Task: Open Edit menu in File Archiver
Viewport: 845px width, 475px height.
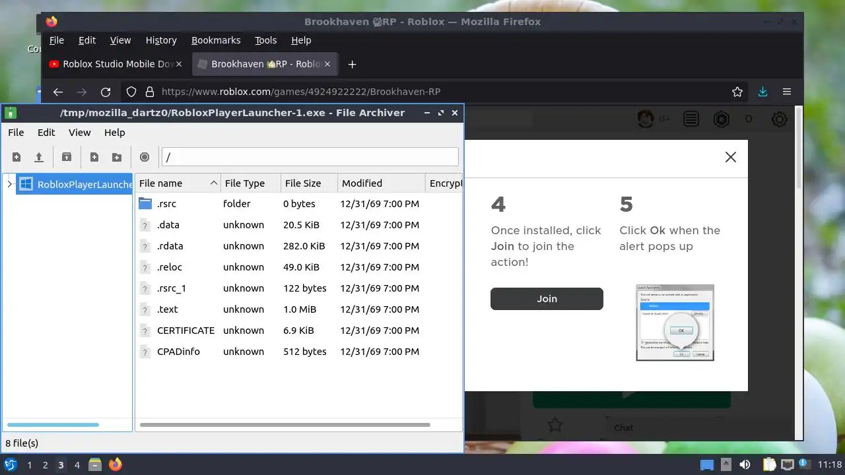Action: (x=46, y=133)
